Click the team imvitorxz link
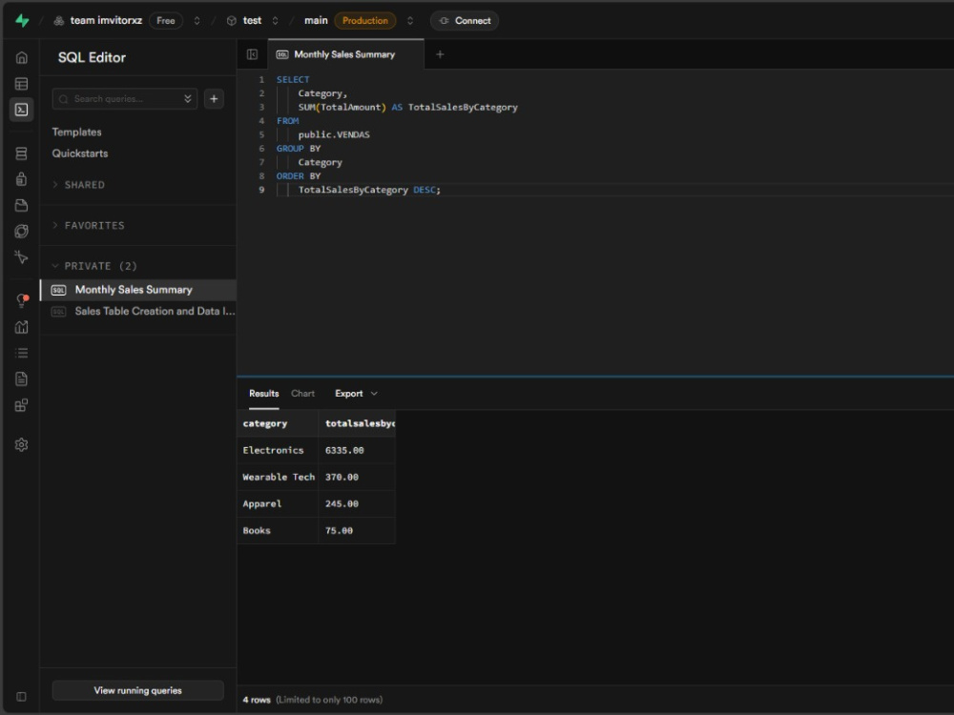Image resolution: width=954 pixels, height=715 pixels. click(106, 20)
